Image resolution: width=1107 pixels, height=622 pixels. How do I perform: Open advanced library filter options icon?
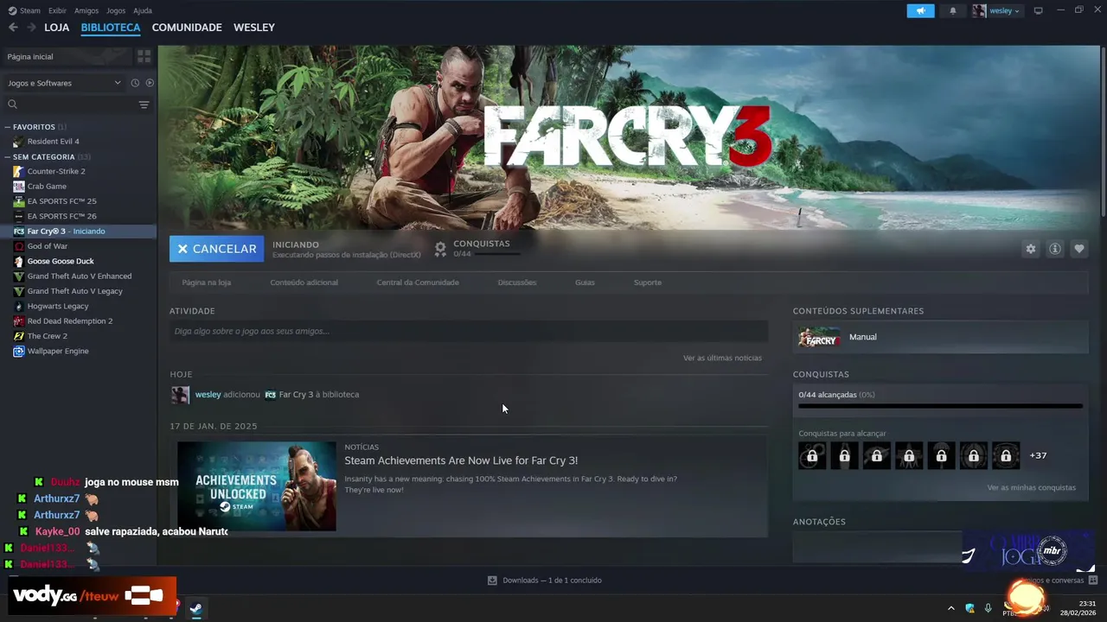[144, 105]
